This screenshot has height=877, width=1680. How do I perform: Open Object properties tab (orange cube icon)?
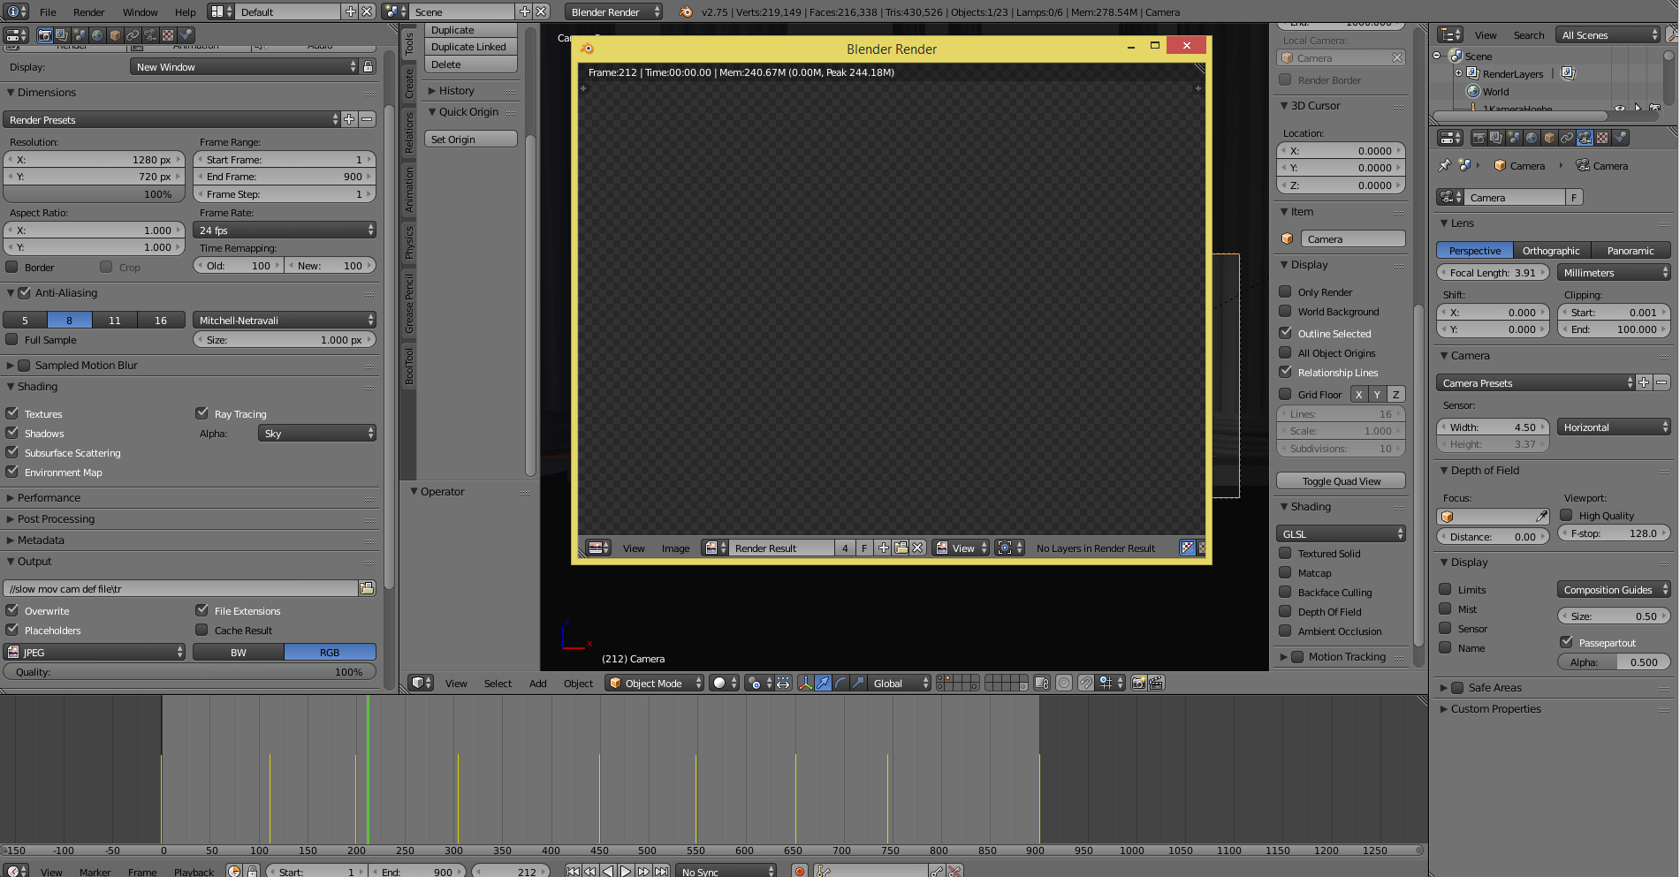(x=1549, y=138)
